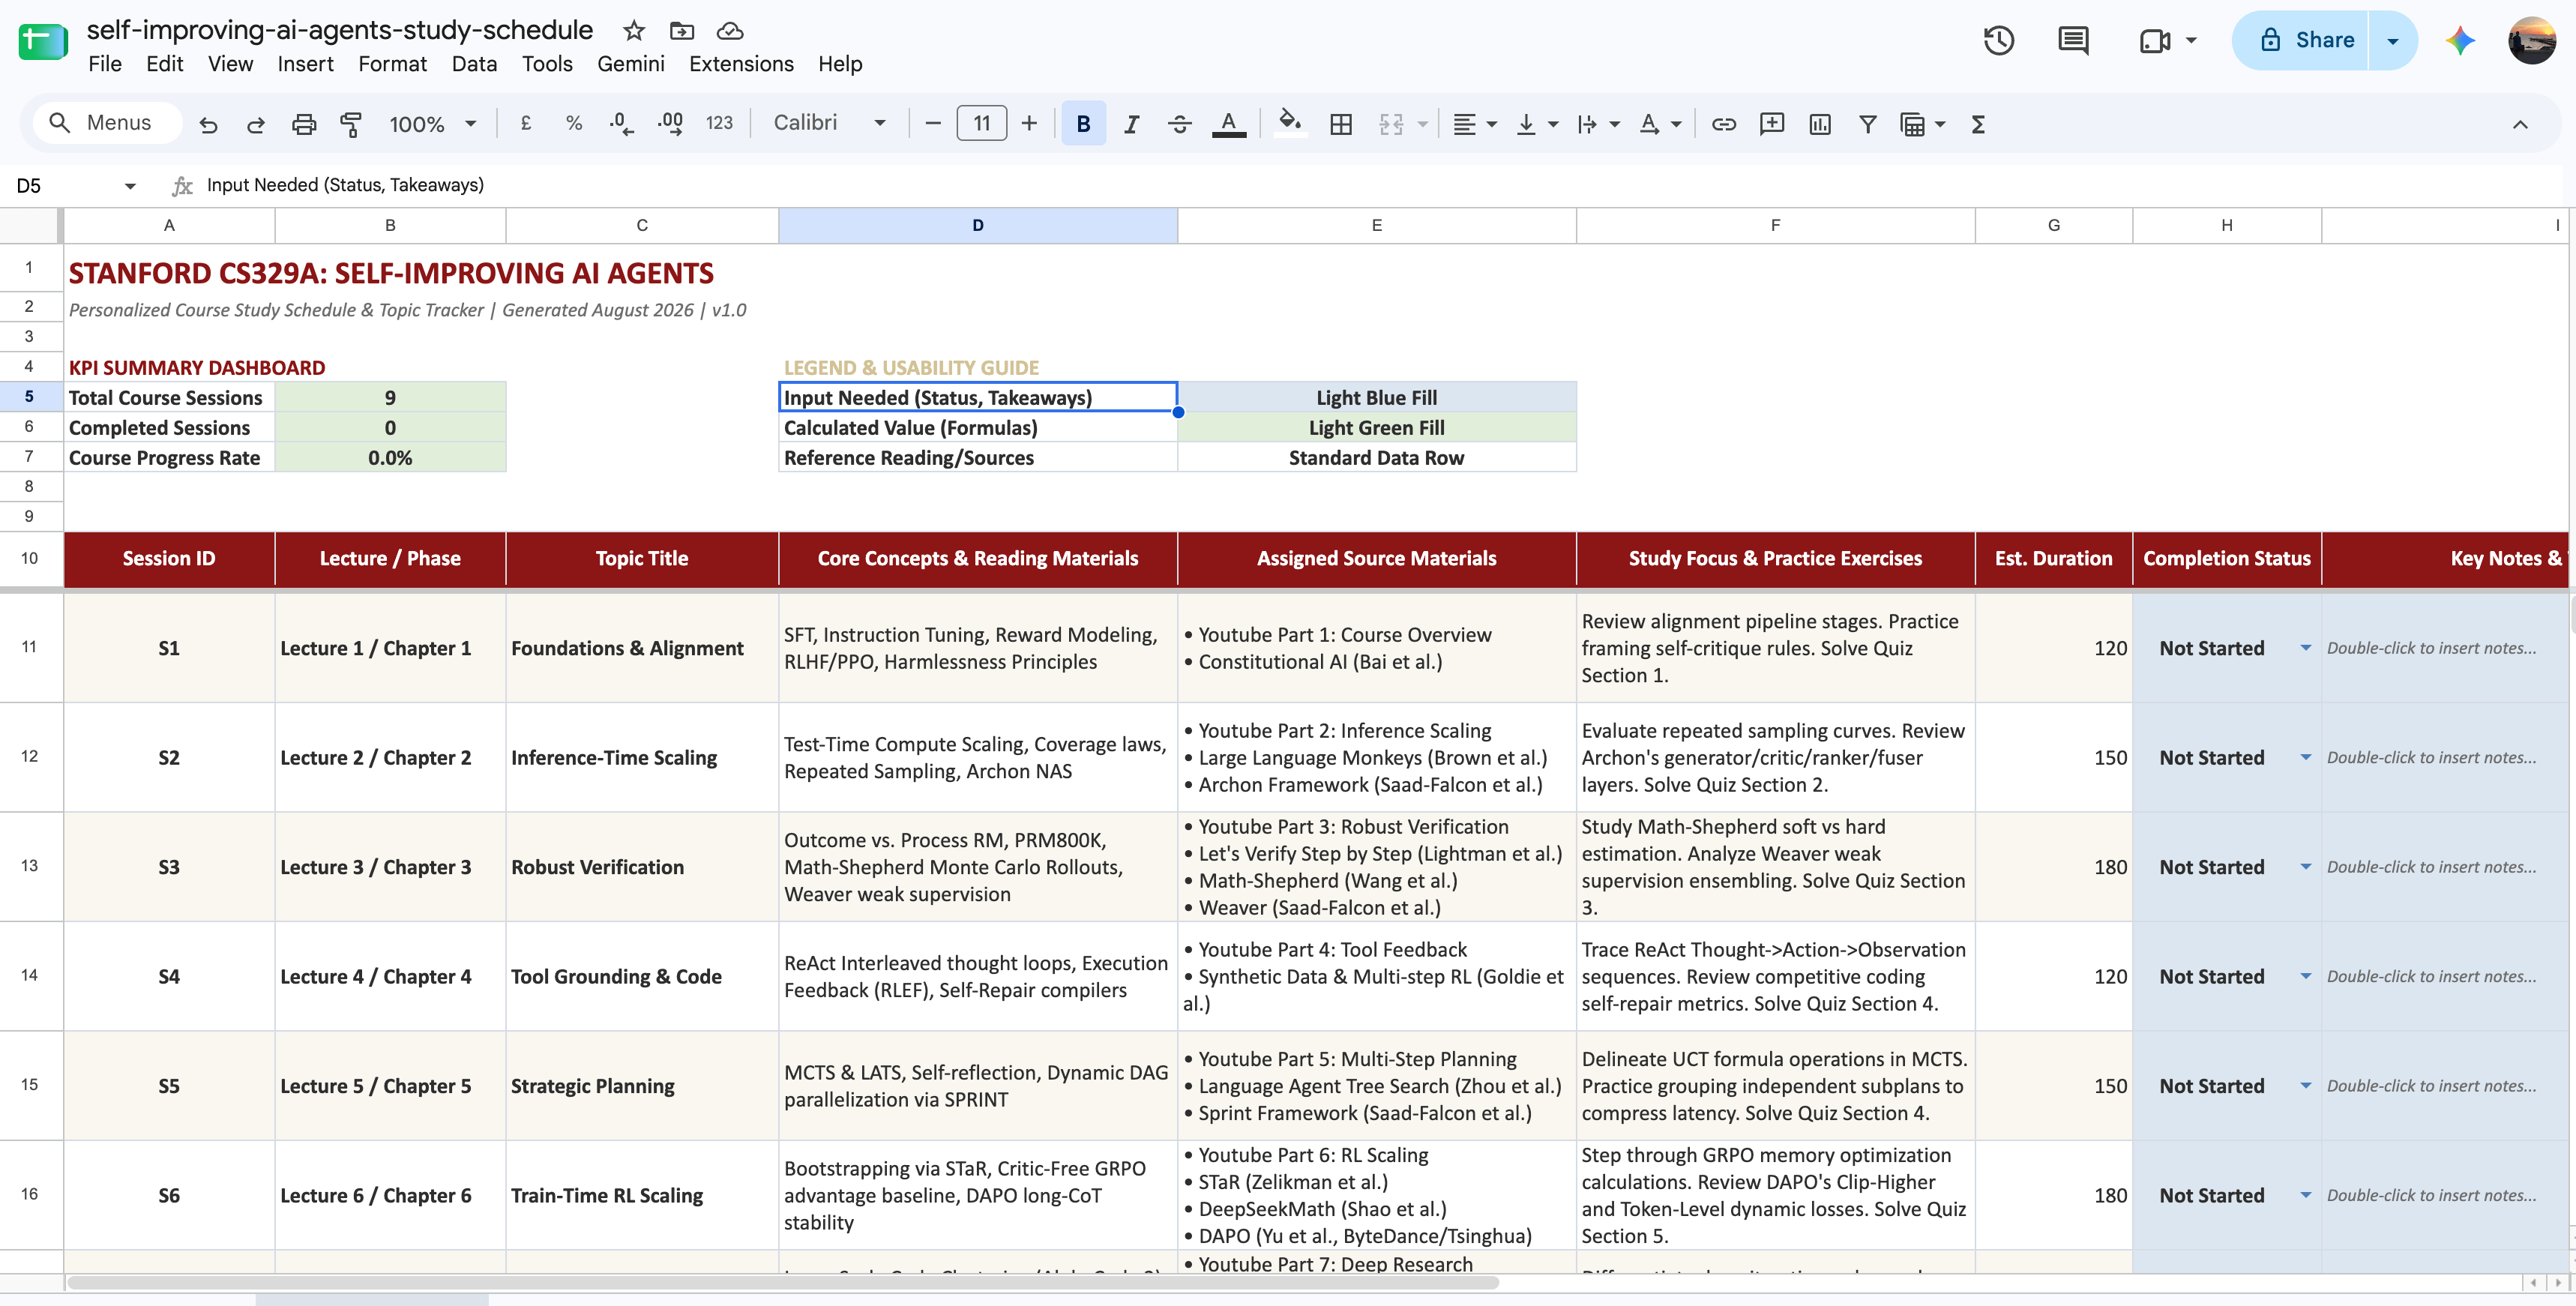Decrease decimal places icon
Screen dimensions: 2576x1306
pyautogui.click(x=621, y=123)
